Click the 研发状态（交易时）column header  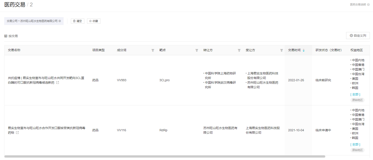(x=329, y=50)
